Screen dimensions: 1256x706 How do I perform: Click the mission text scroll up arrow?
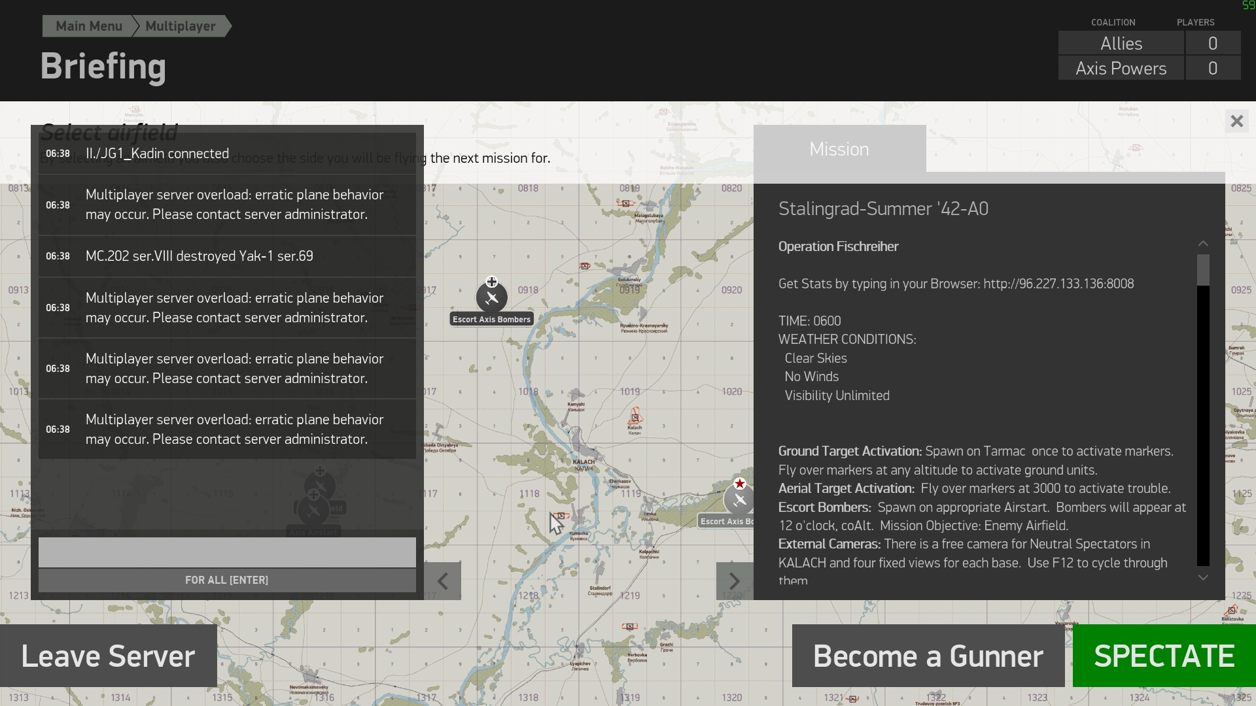(x=1203, y=243)
